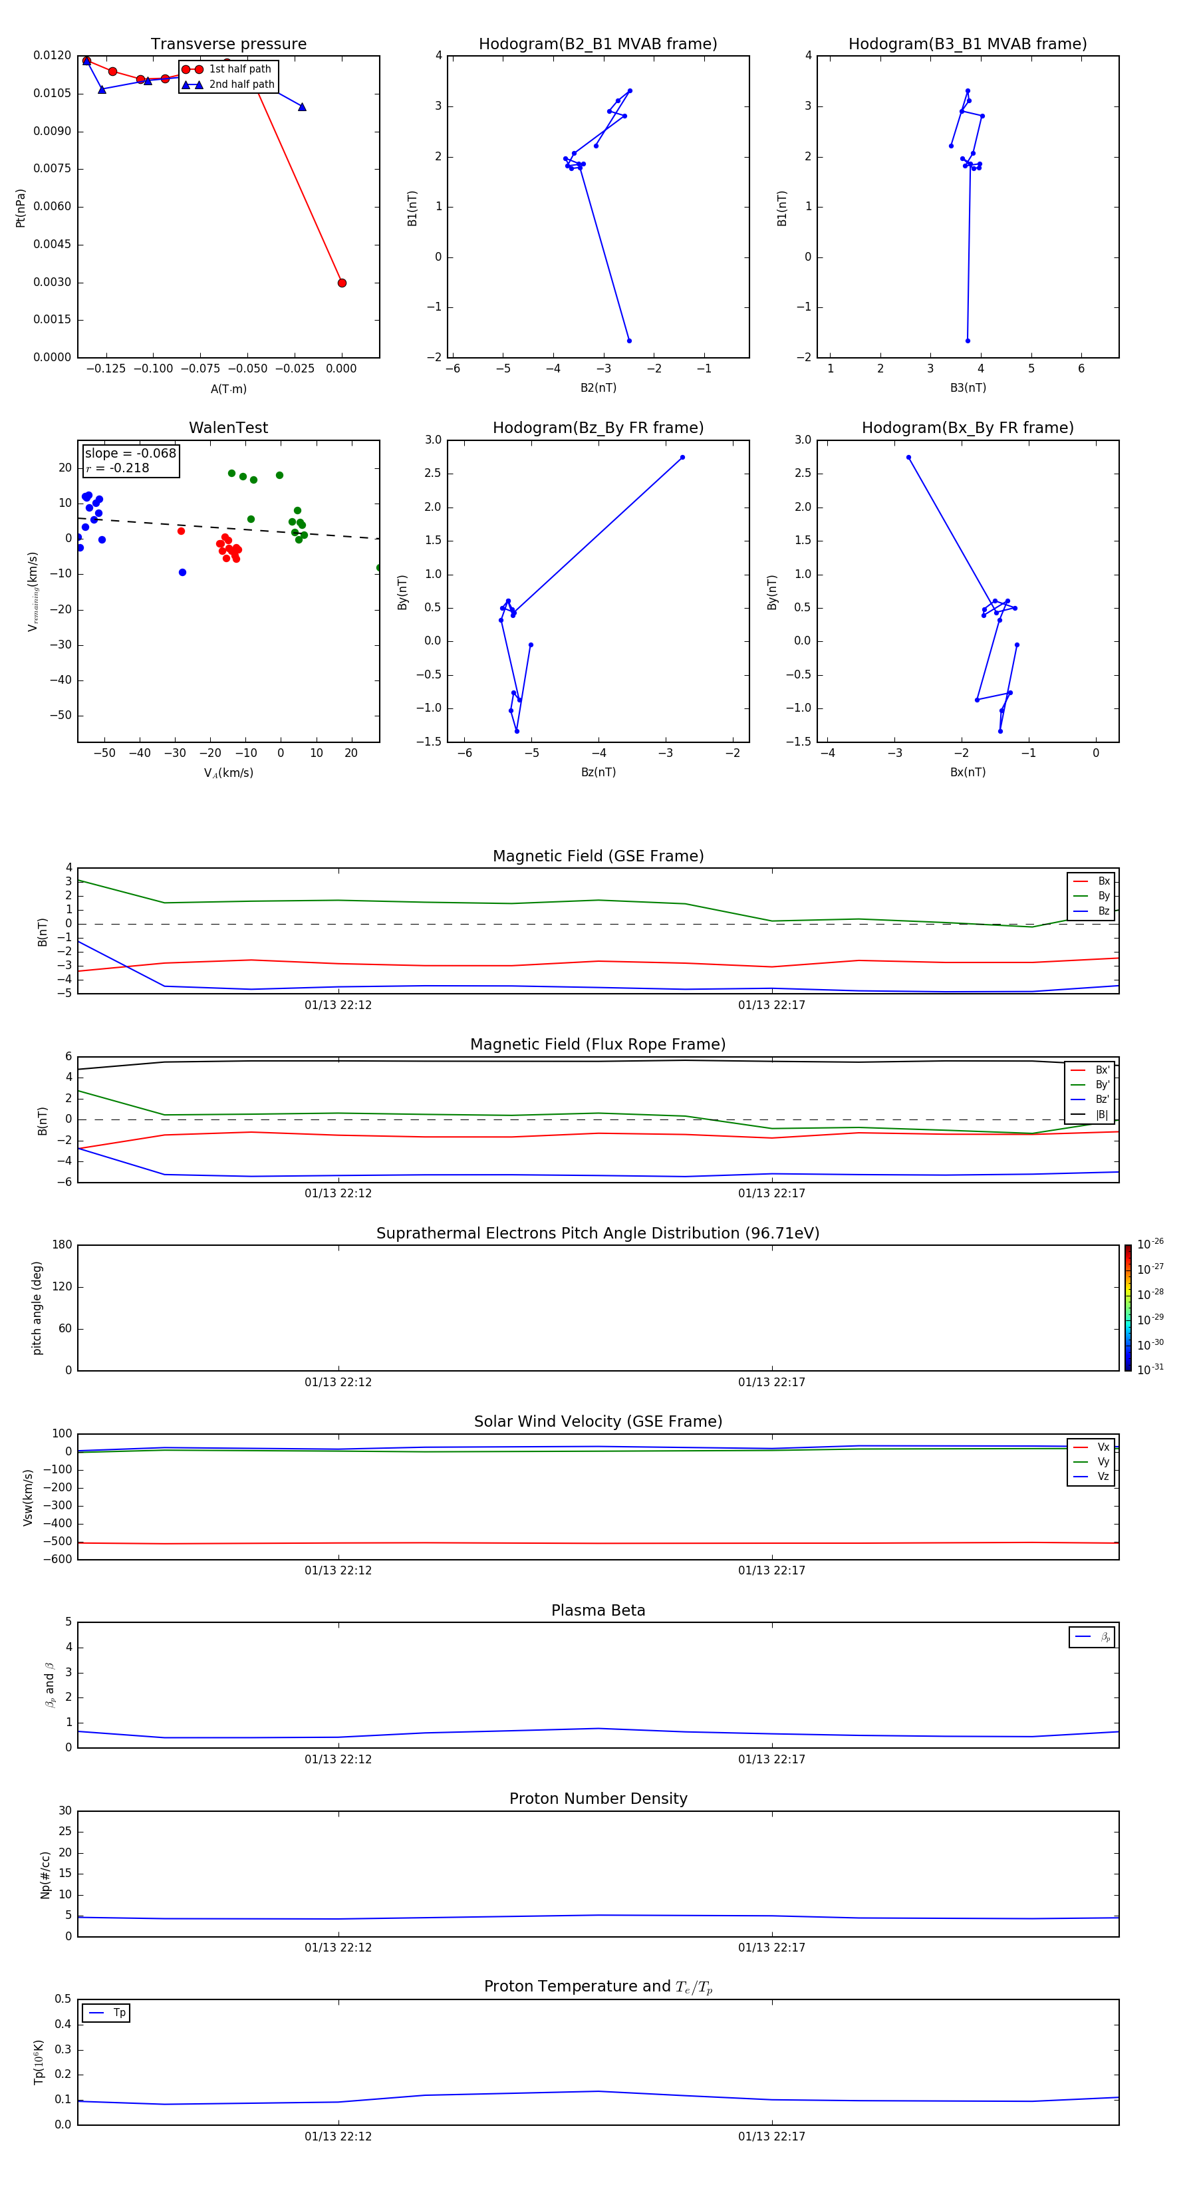Click the 'Solar Wind Velocity (GSE Frame)' title
This screenshot has width=1197, height=2195.
pyautogui.click(x=598, y=1422)
